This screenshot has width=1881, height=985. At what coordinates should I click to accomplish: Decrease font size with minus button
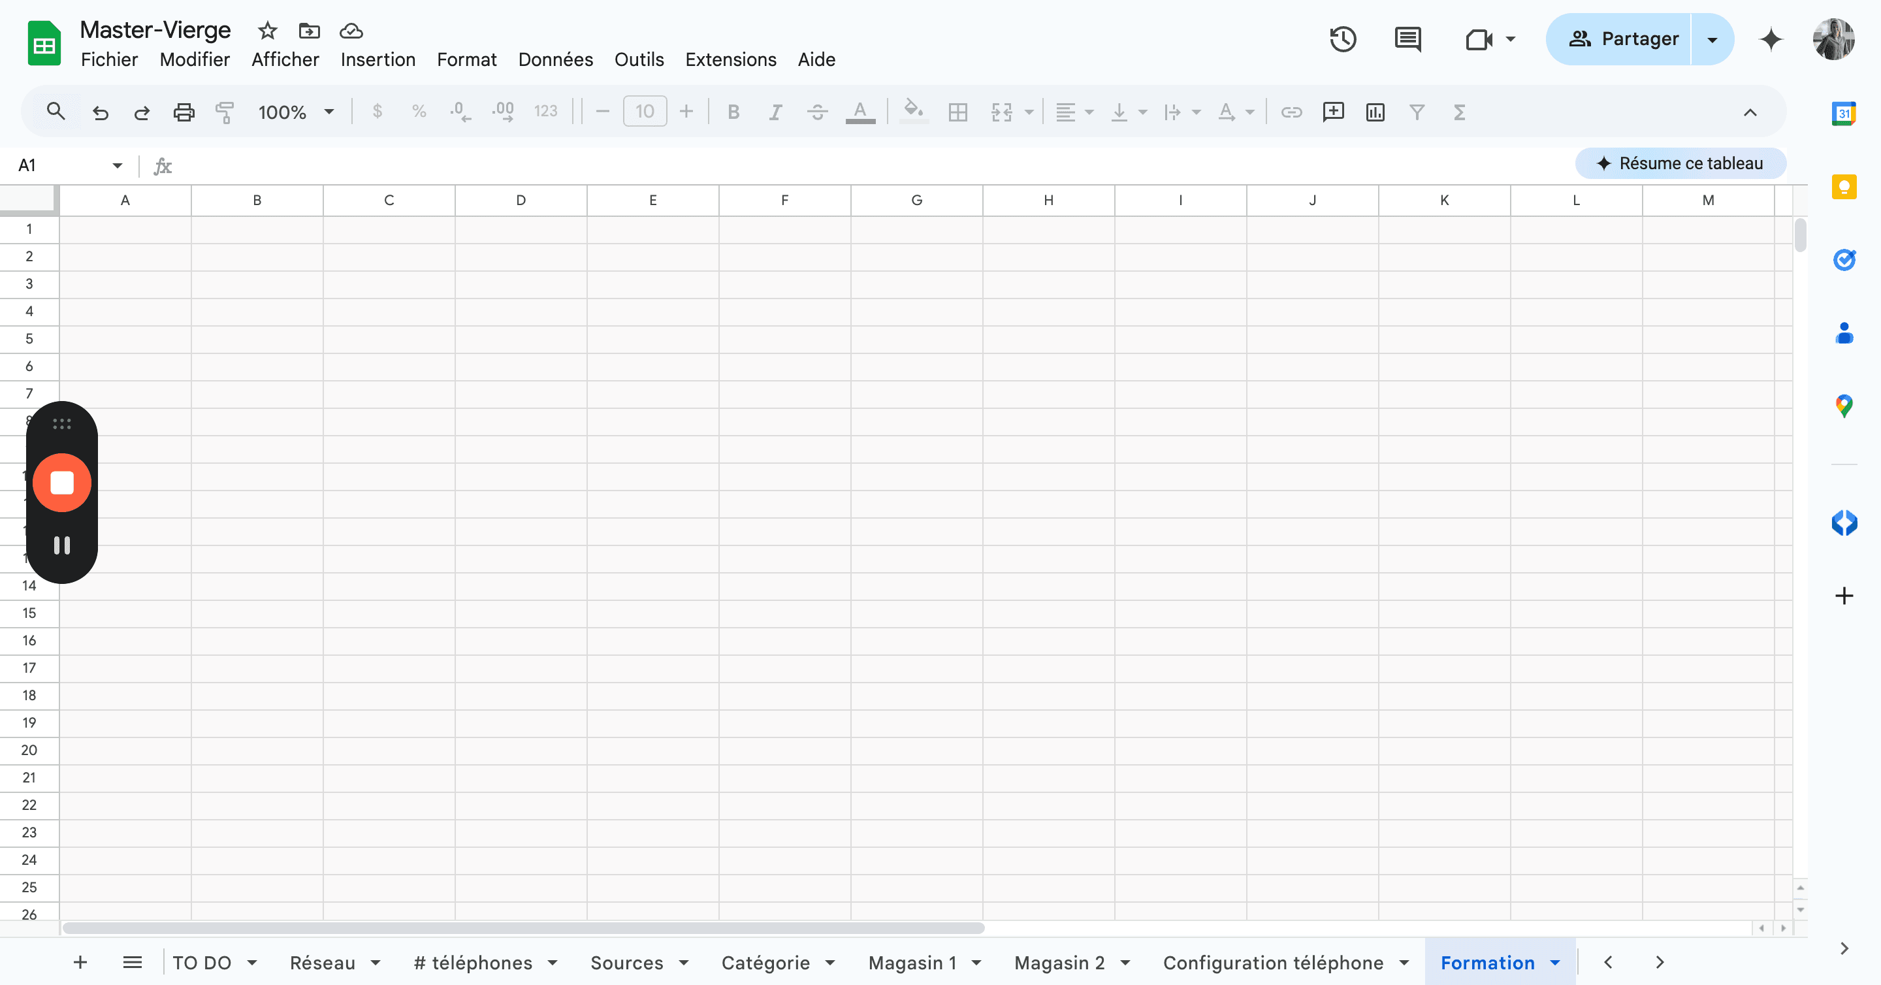tap(602, 111)
